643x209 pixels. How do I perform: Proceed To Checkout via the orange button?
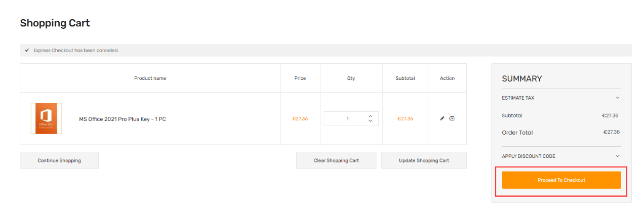point(561,180)
